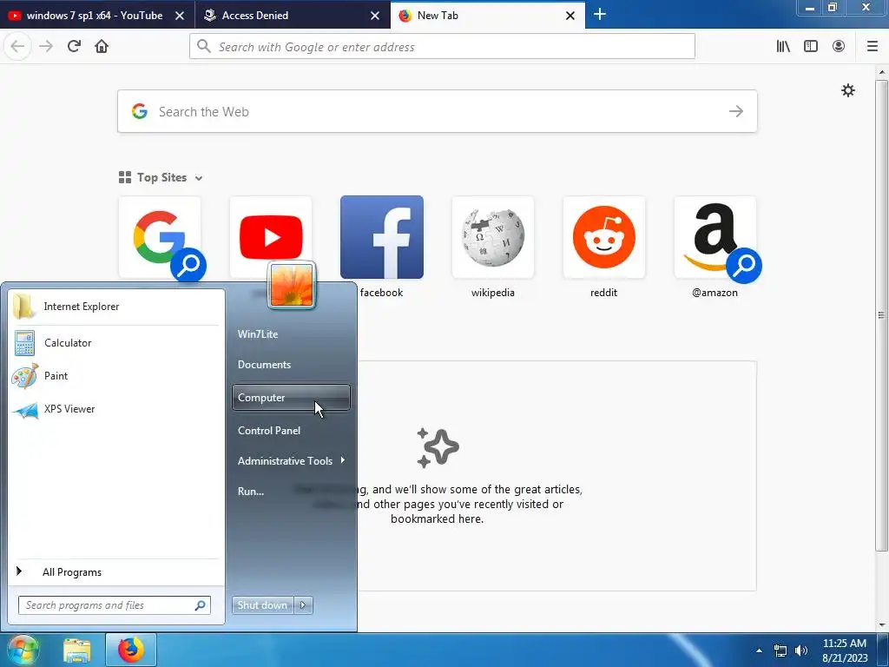Focus the address bar
This screenshot has width=889, height=667.
[x=442, y=47]
